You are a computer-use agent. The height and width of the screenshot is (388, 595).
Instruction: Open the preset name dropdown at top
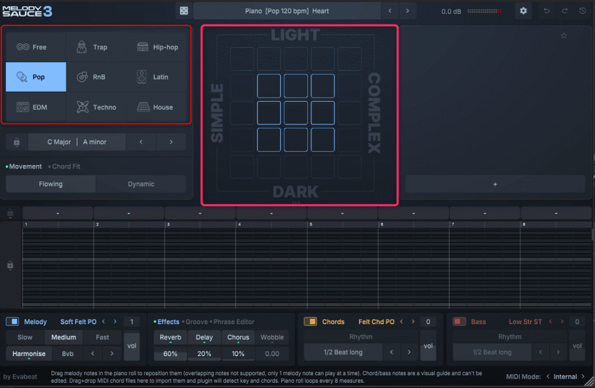(287, 11)
